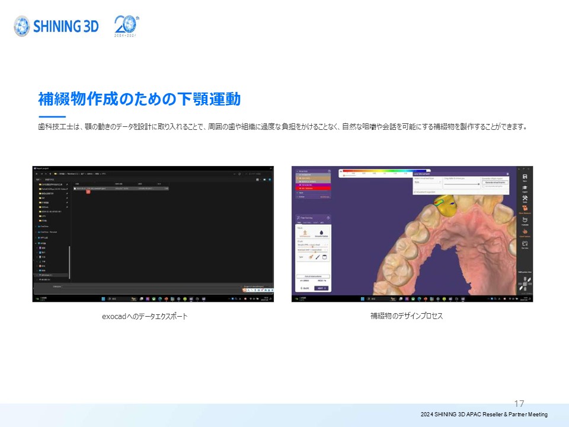Click the Windows Start button in the right screenshot
Viewport: 569px width, 427px height.
coord(362,298)
